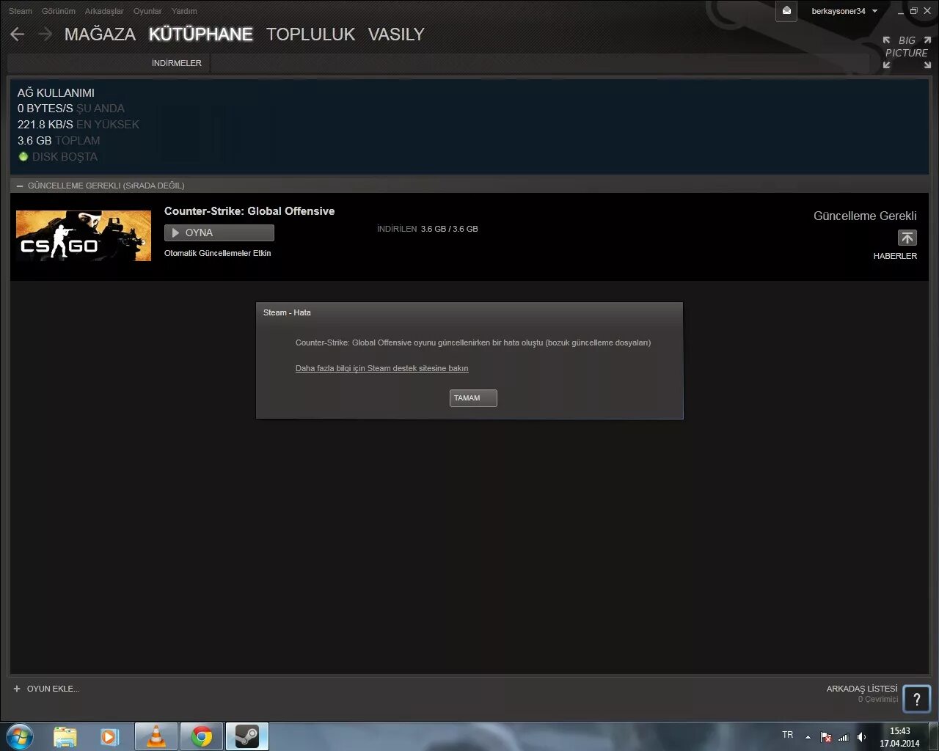Click the Steam taskbar icon

[247, 736]
